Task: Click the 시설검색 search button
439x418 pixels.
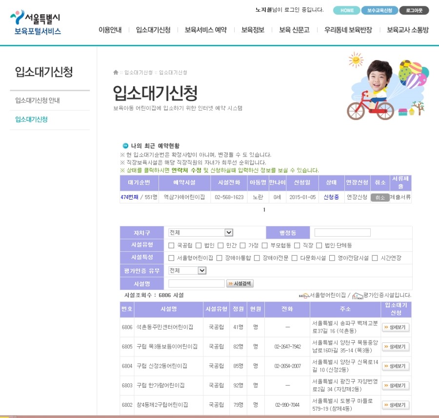Action: point(240,283)
